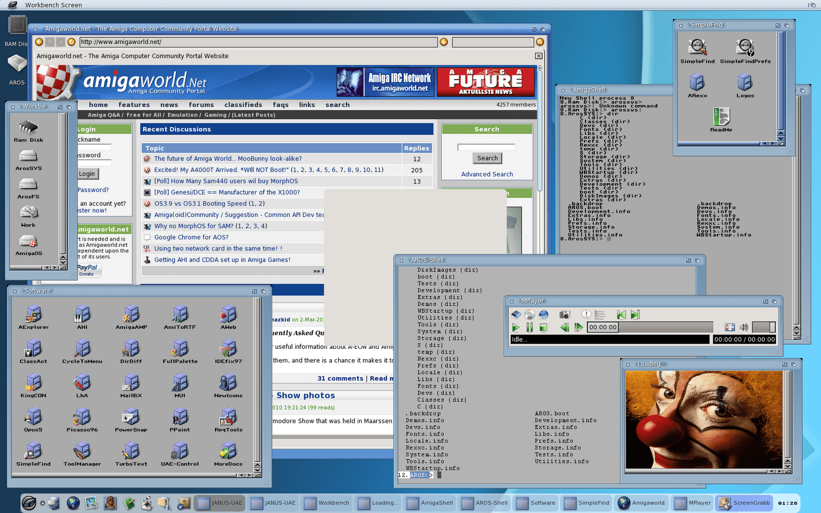Image resolution: width=821 pixels, height=513 pixels.
Task: Launch Picasso96 from the Software window
Action: point(82,420)
